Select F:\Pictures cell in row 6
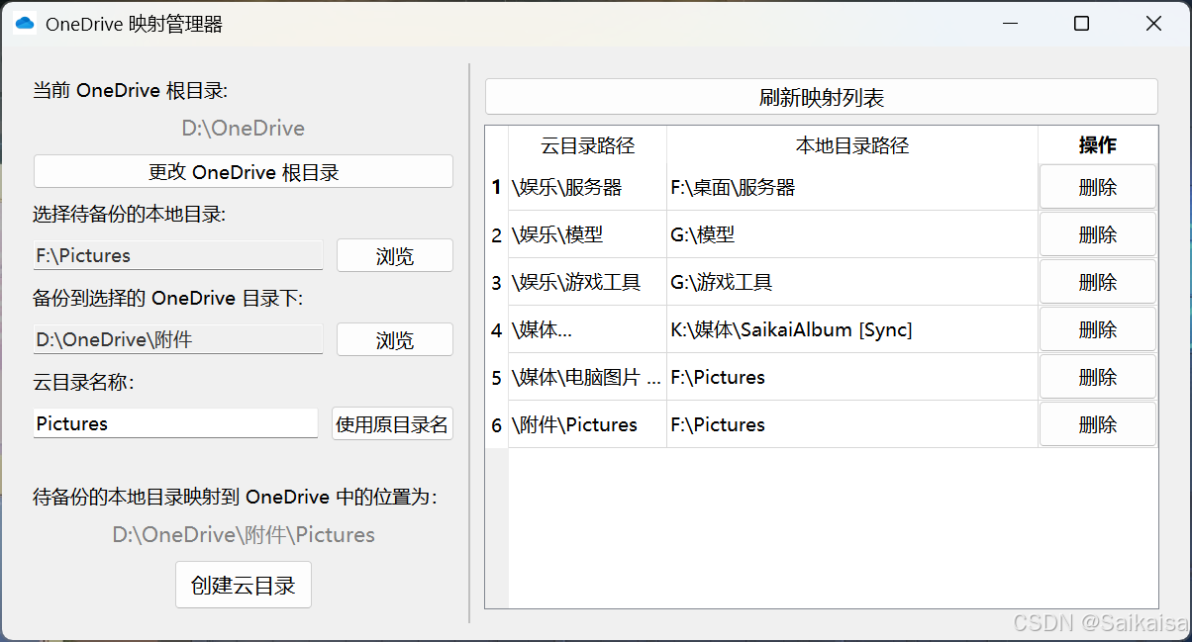Screen dimensions: 1192x642 [852, 424]
